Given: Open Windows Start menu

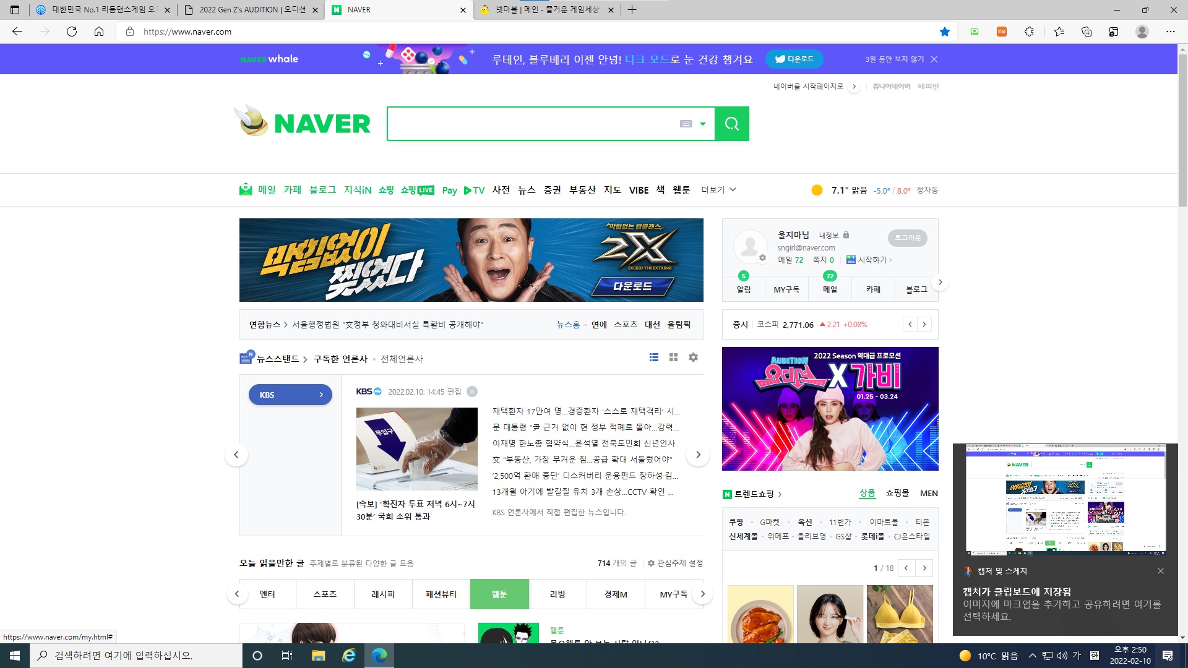Looking at the screenshot, I should (15, 656).
